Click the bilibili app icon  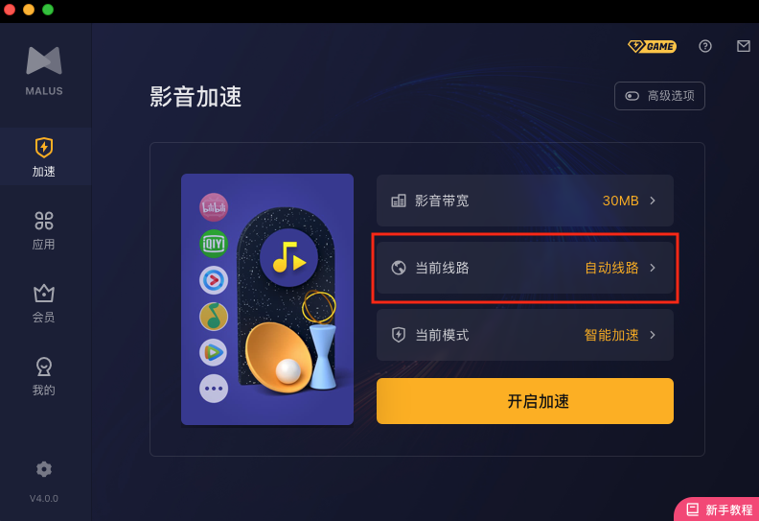pyautogui.click(x=214, y=207)
